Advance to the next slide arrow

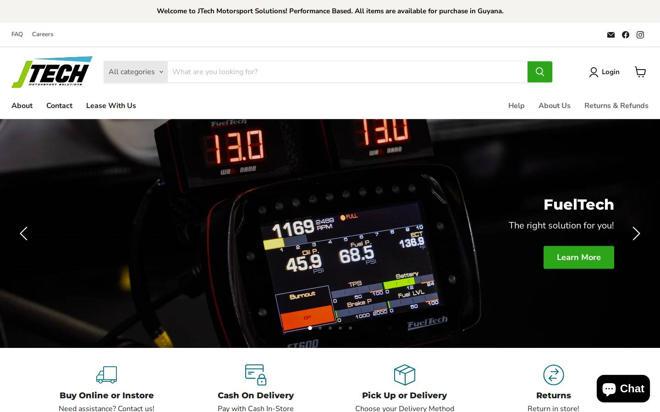pyautogui.click(x=636, y=233)
